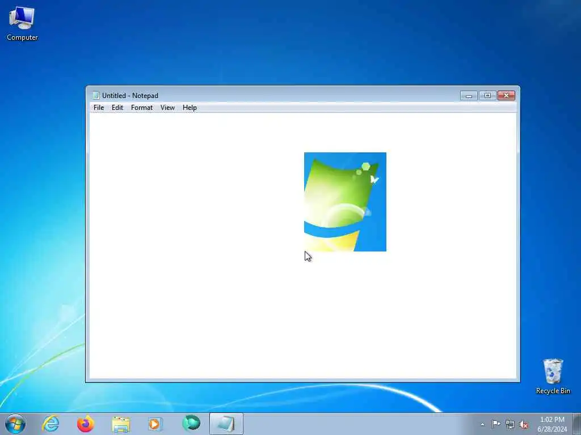Open the File menu in Notepad
Viewport: 581px width, 435px height.
[99, 108]
